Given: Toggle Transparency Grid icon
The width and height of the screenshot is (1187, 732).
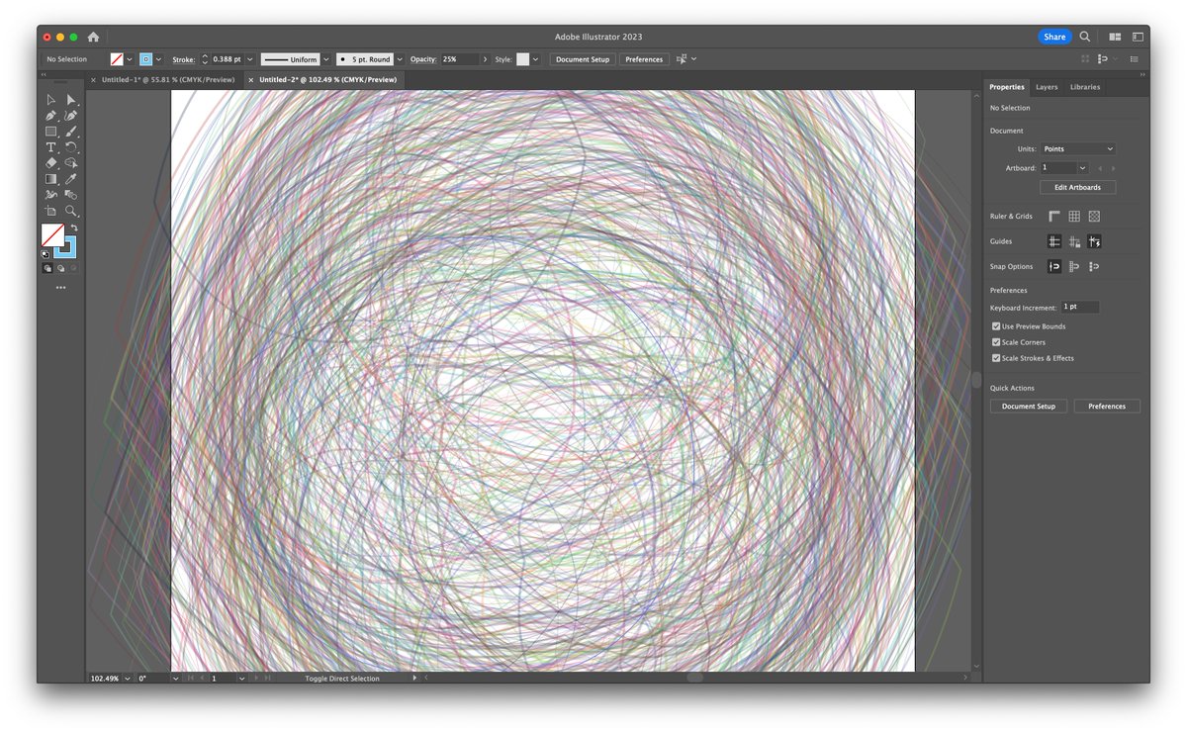Looking at the screenshot, I should pyautogui.click(x=1094, y=216).
